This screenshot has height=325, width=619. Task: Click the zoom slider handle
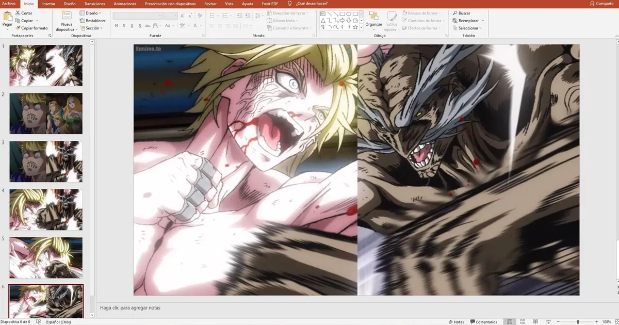578,322
